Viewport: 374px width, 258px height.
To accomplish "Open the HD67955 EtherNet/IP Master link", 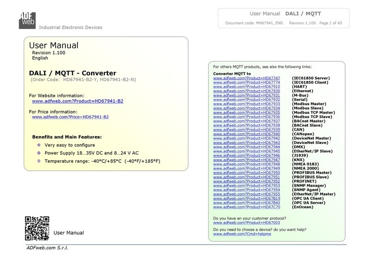I will pos(247,194).
